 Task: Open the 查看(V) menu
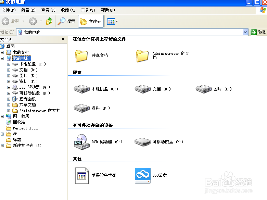click(x=48, y=10)
